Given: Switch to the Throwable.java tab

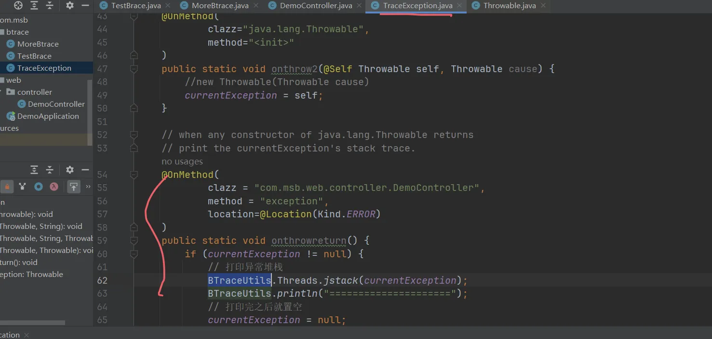Looking at the screenshot, I should pyautogui.click(x=509, y=6).
